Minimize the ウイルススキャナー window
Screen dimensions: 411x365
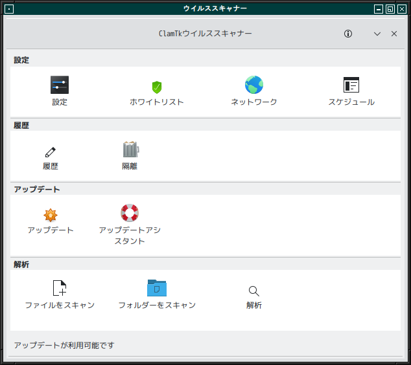(x=378, y=9)
